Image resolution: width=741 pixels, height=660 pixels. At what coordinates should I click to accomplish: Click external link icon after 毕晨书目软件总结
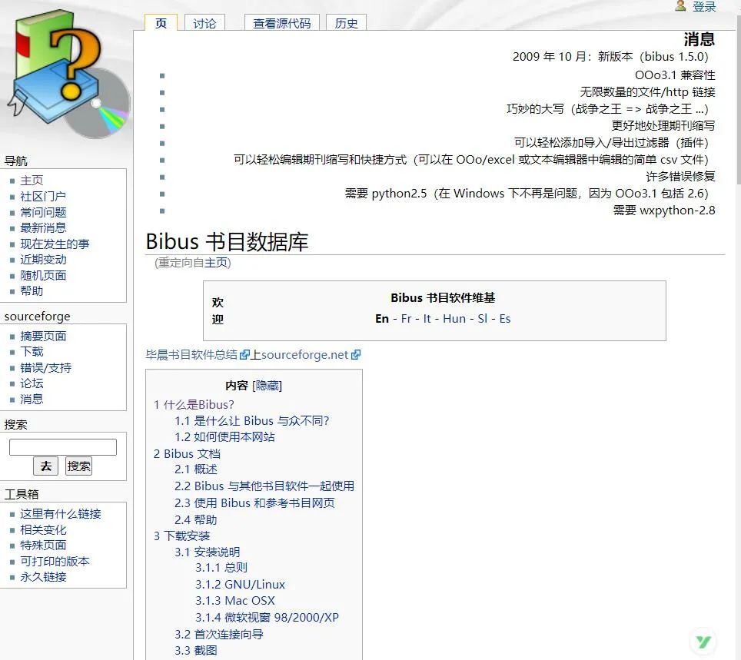[x=244, y=355]
